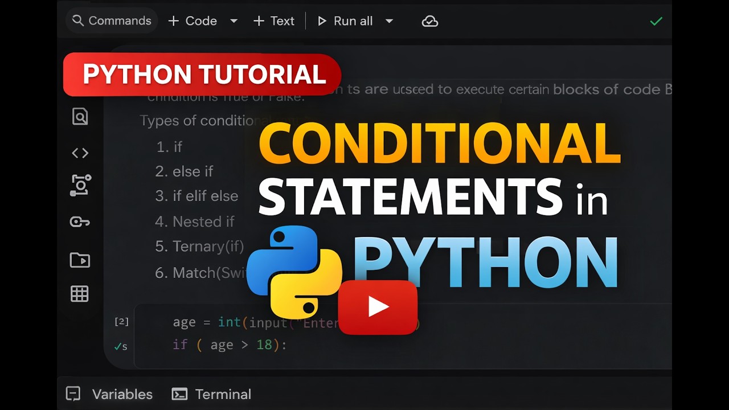Click the Python logo

point(294,272)
